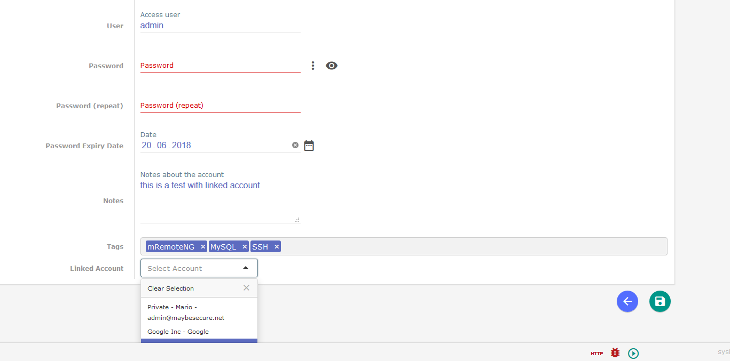Screen dimensions: 730x361
Task: Toggle password visibility with the eye icon
Action: point(331,65)
